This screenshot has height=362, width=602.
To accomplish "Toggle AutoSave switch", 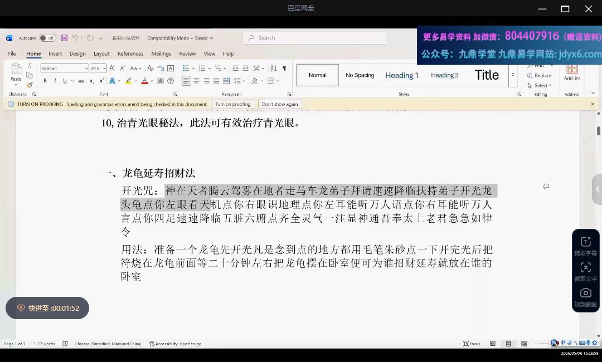I will tap(47, 38).
